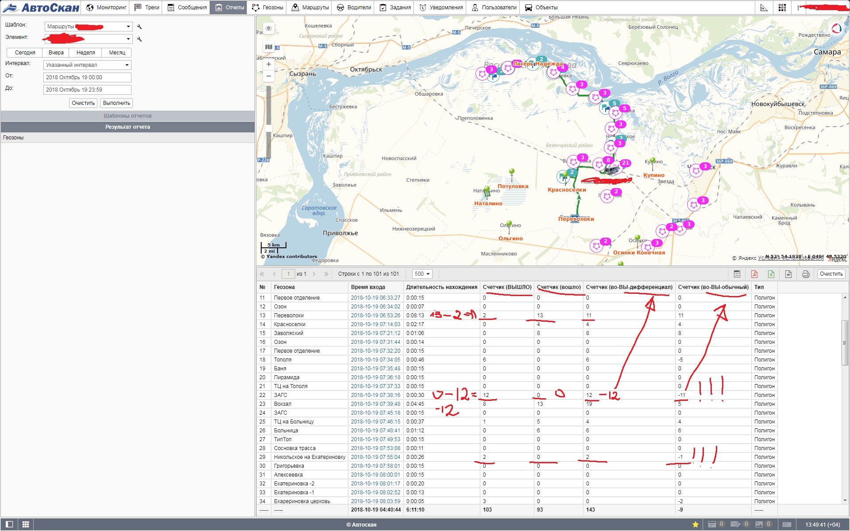Export the report to PDF

(x=754, y=274)
